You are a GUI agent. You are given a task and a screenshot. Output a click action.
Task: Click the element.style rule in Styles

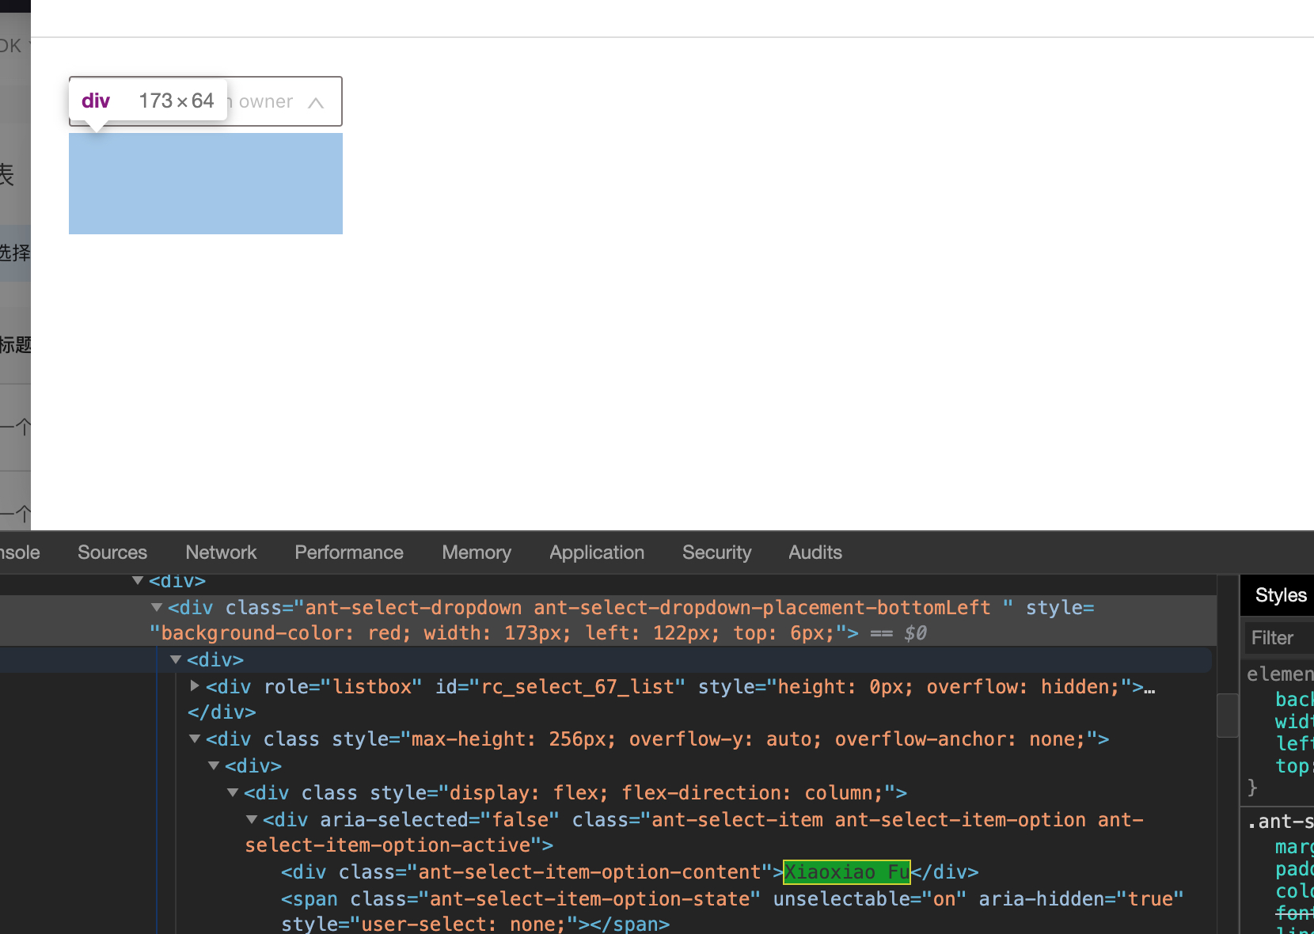tap(1278, 674)
